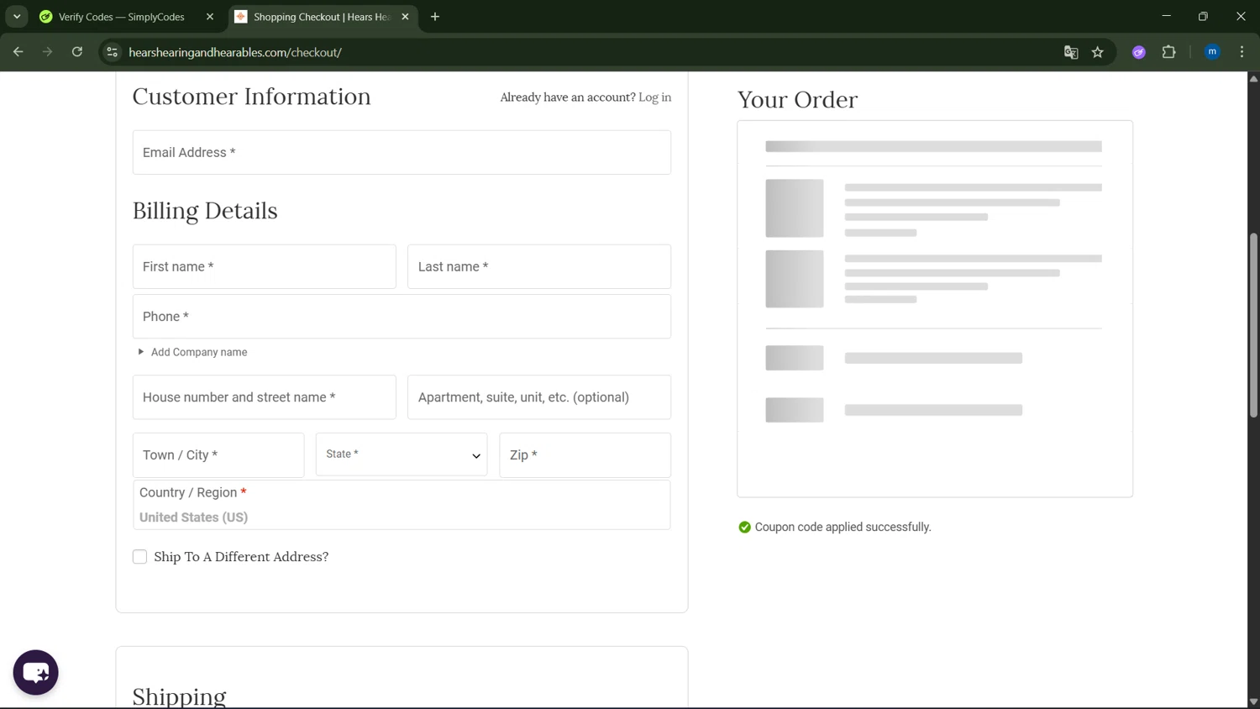Expand Add Company name

192,352
